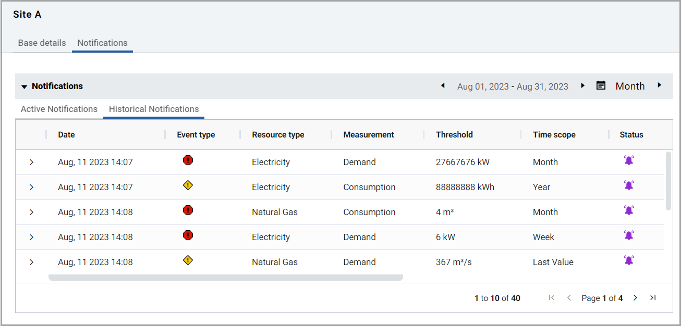Go to previous date range arrow
Image resolution: width=681 pixels, height=326 pixels.
click(x=443, y=85)
